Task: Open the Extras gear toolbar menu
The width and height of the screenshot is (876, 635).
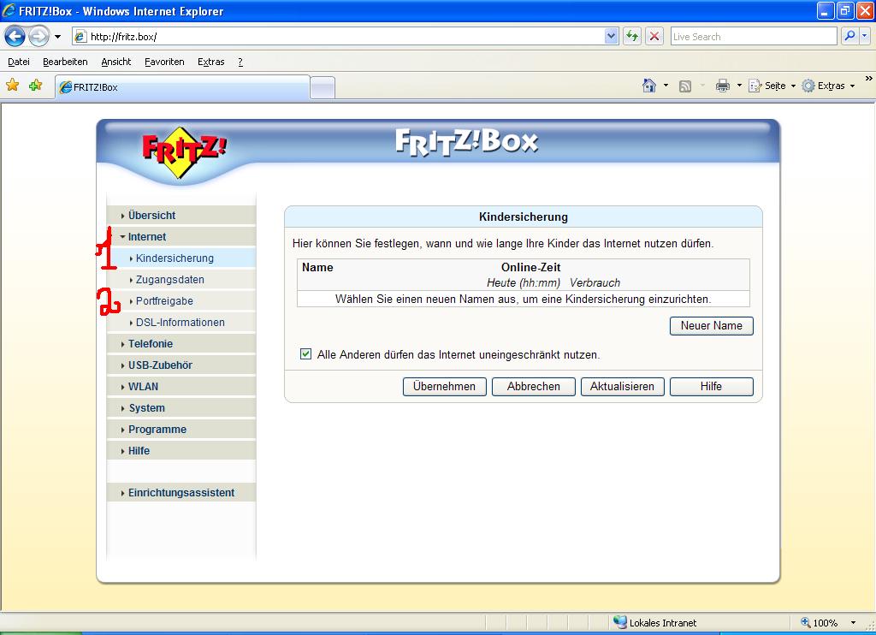Action: coord(828,86)
